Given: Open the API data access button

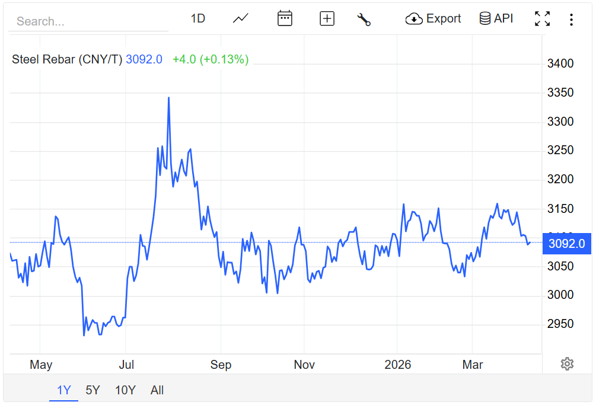Looking at the screenshot, I should tap(496, 18).
